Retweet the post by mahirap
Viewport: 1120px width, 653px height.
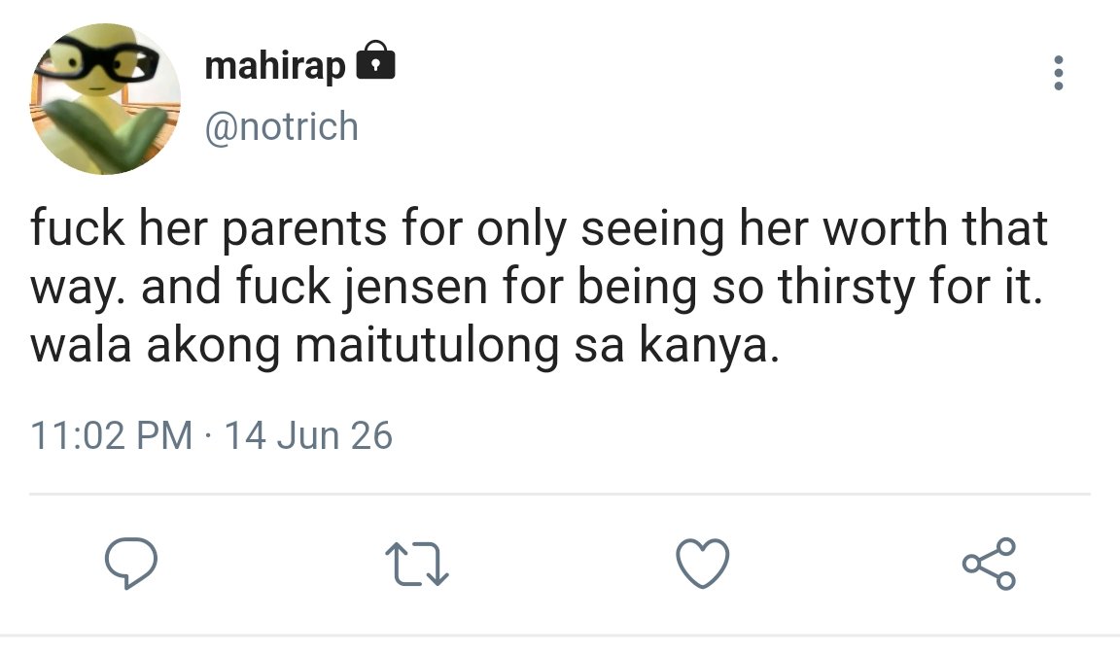417,564
